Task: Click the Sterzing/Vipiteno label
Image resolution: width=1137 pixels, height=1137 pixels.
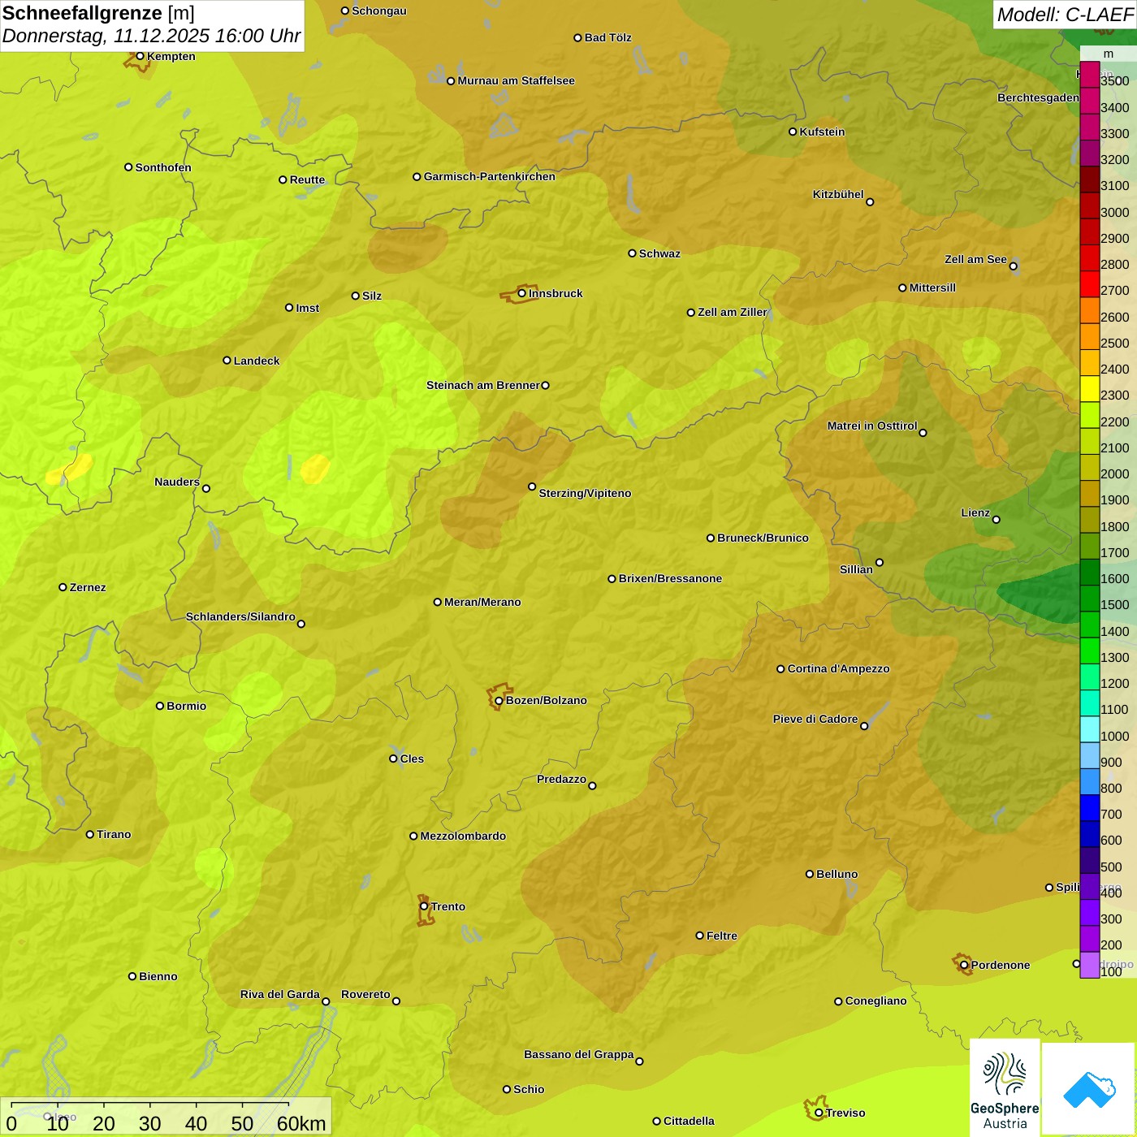Action: coord(585,493)
